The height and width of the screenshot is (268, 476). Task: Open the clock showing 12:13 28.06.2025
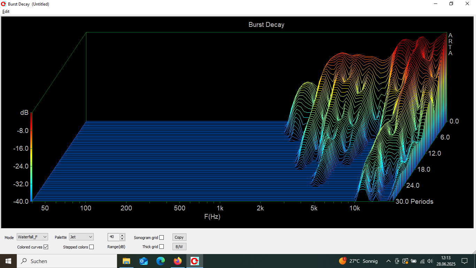click(445, 261)
